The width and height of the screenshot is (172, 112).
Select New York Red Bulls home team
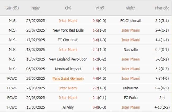pyautogui.click(x=68, y=30)
